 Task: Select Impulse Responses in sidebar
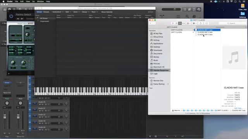coord(159,70)
